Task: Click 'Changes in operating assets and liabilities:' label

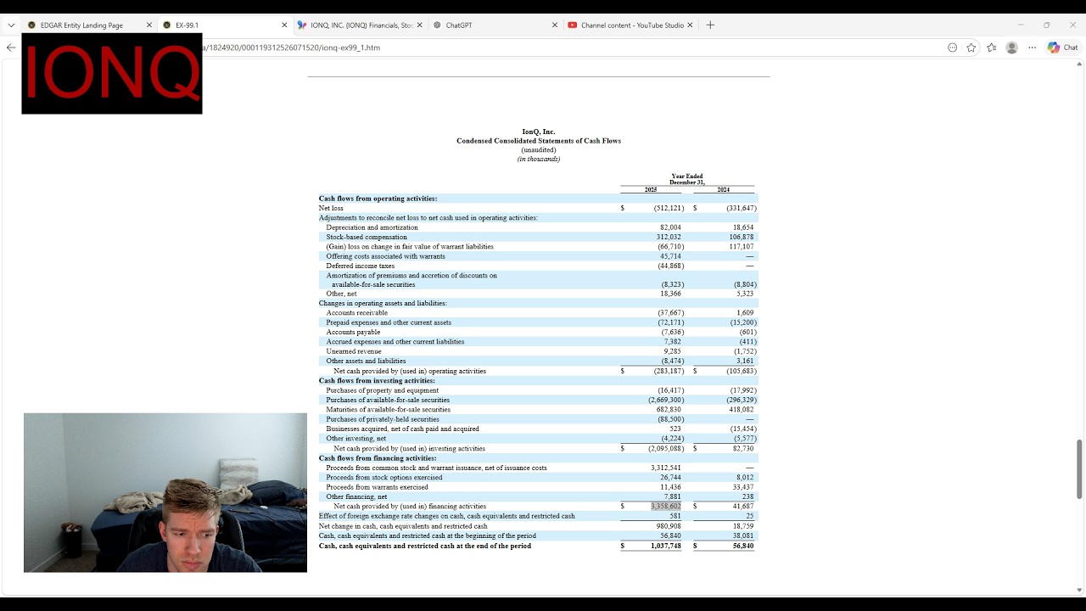Action: click(x=383, y=303)
